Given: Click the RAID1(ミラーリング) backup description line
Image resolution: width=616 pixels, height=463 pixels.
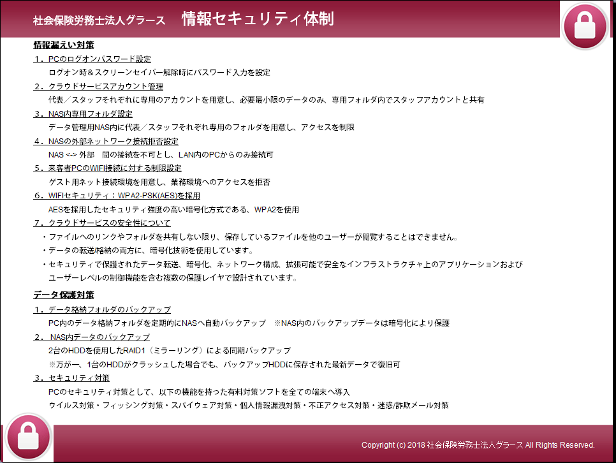Looking at the screenshot, I should tap(169, 351).
